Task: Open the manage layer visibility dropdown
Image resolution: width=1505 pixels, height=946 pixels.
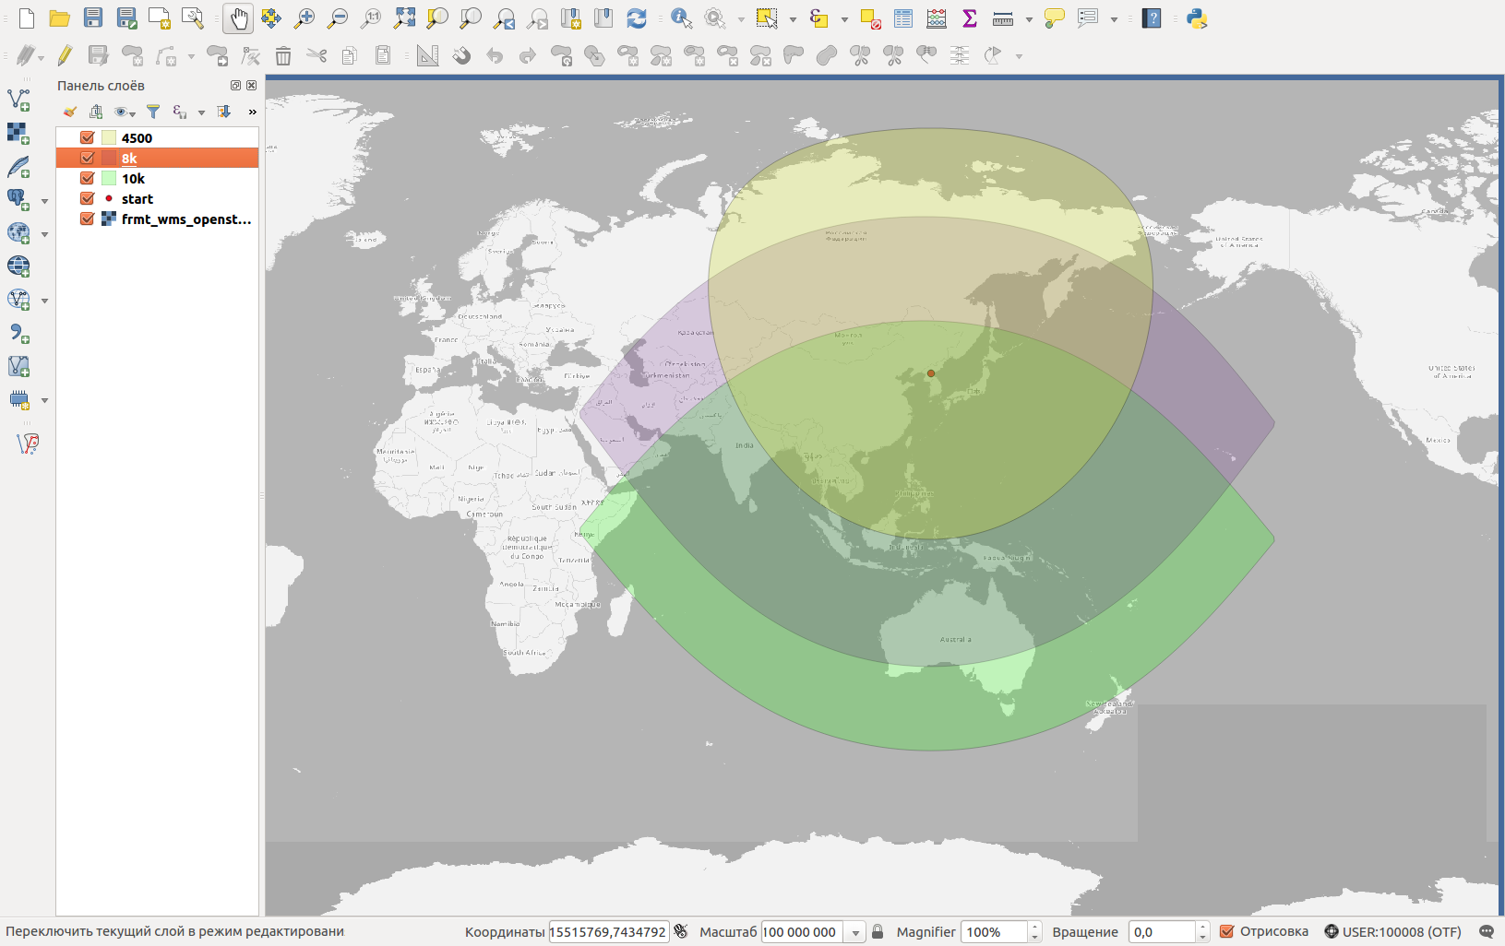Action: (x=125, y=112)
